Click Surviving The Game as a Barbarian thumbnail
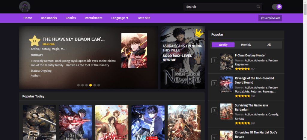Image resolution: width=307 pixels, height=140 pixels. (x=226, y=112)
